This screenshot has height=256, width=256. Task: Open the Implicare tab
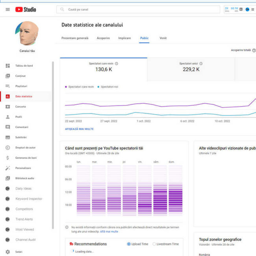point(124,38)
